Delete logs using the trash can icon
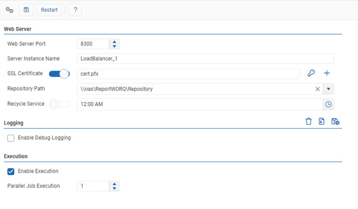Image resolution: width=358 pixels, height=209 pixels. click(308, 121)
